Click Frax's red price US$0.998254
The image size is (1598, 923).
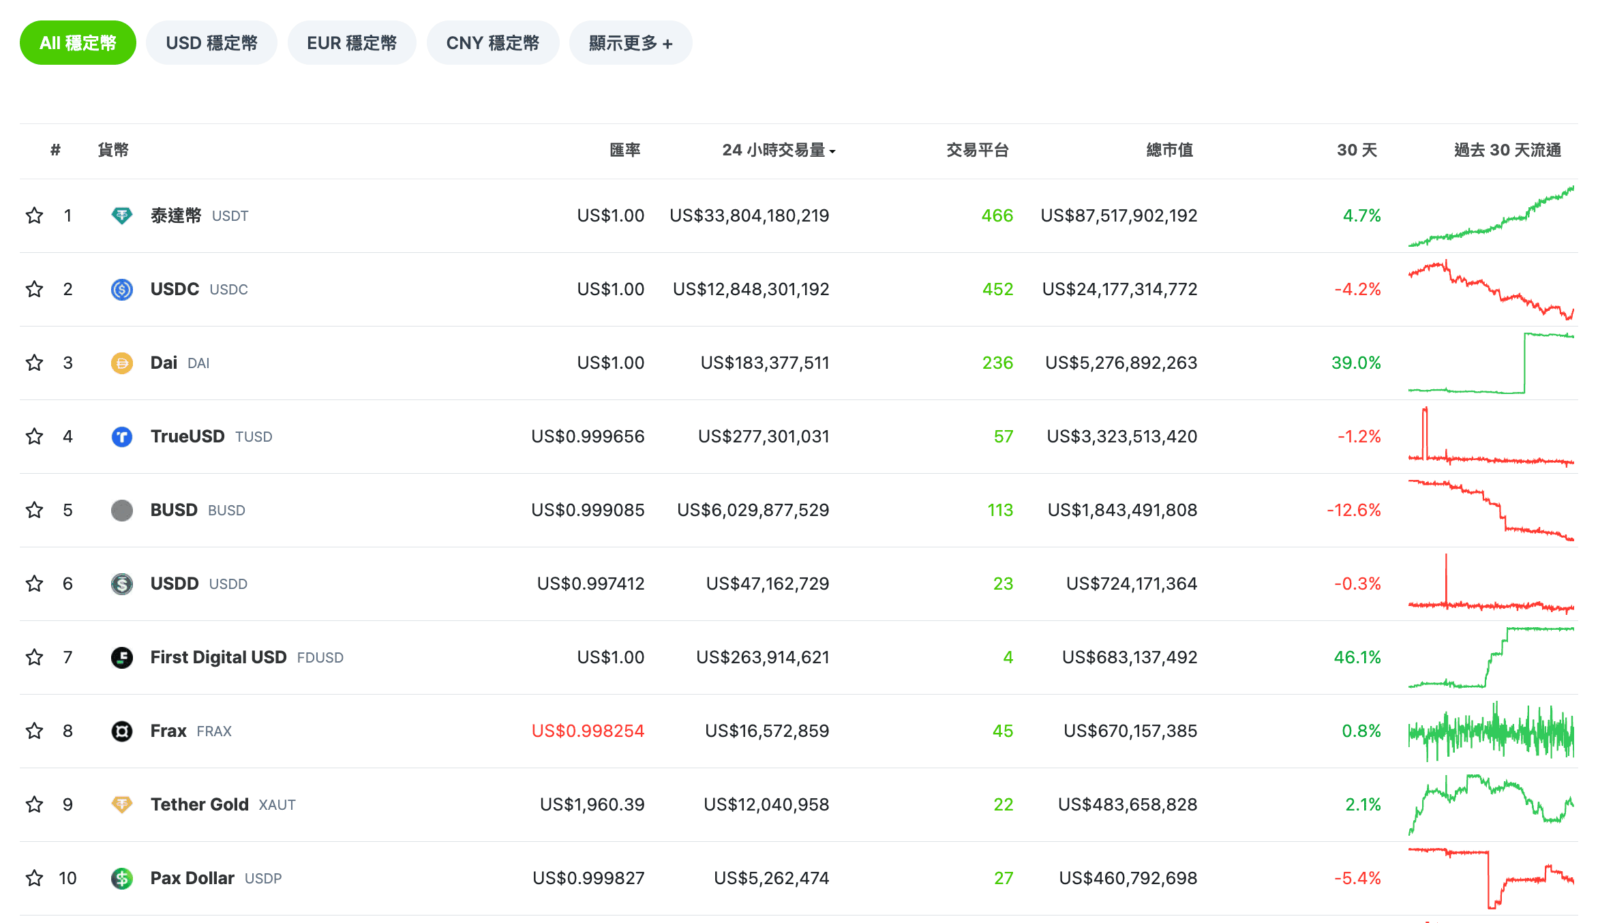588,731
